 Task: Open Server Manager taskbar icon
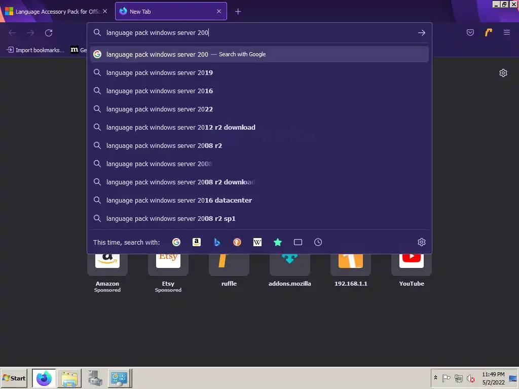tap(95, 378)
